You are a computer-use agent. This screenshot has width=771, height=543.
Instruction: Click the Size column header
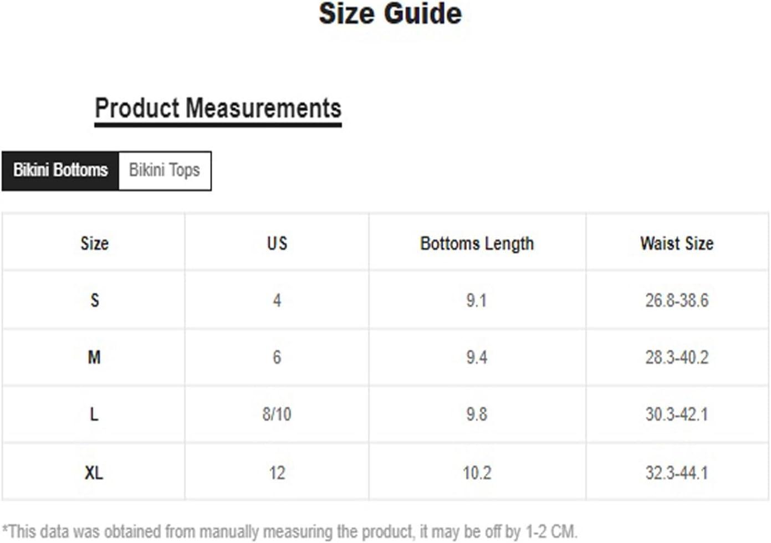tap(94, 243)
